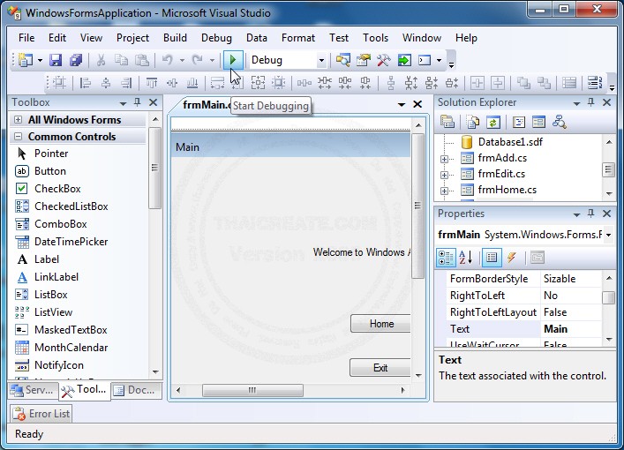Image resolution: width=624 pixels, height=450 pixels.
Task: Click the Properties grid scroll-down arrow
Action: tap(609, 340)
